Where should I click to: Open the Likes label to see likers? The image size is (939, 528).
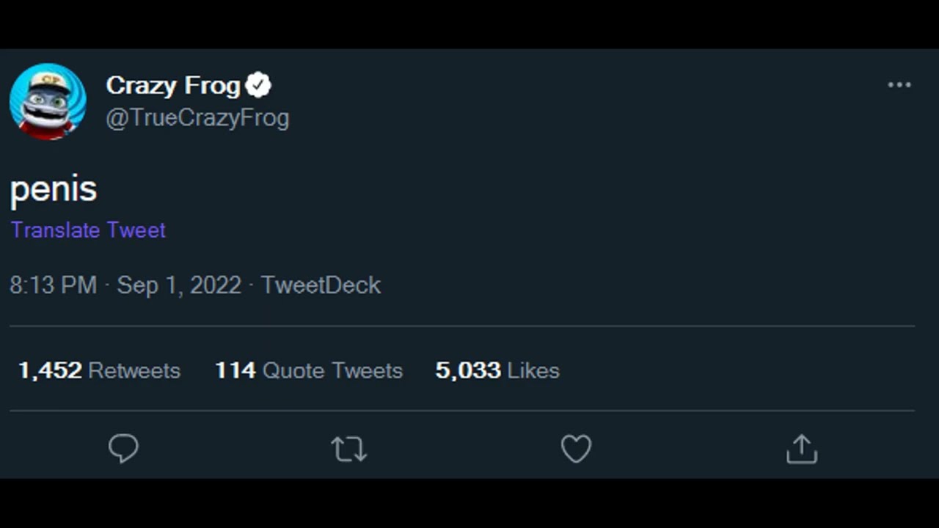(x=533, y=370)
